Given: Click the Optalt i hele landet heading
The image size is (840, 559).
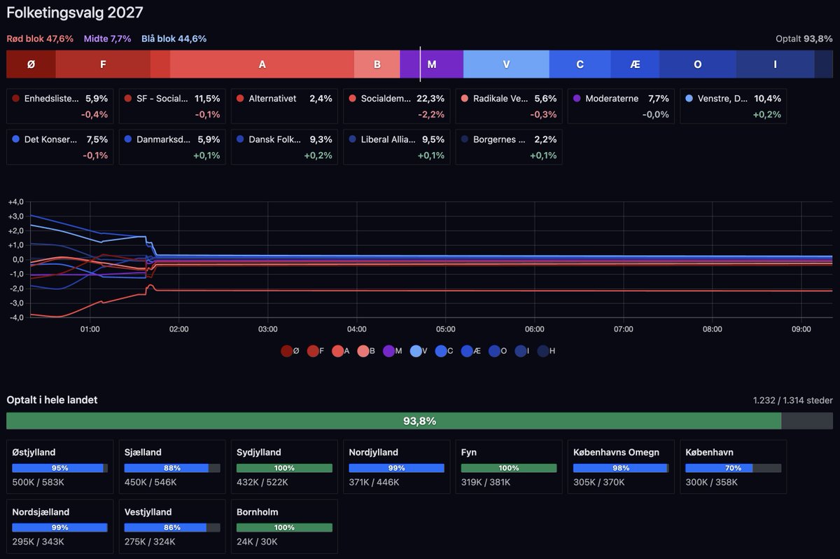Looking at the screenshot, I should (x=52, y=400).
